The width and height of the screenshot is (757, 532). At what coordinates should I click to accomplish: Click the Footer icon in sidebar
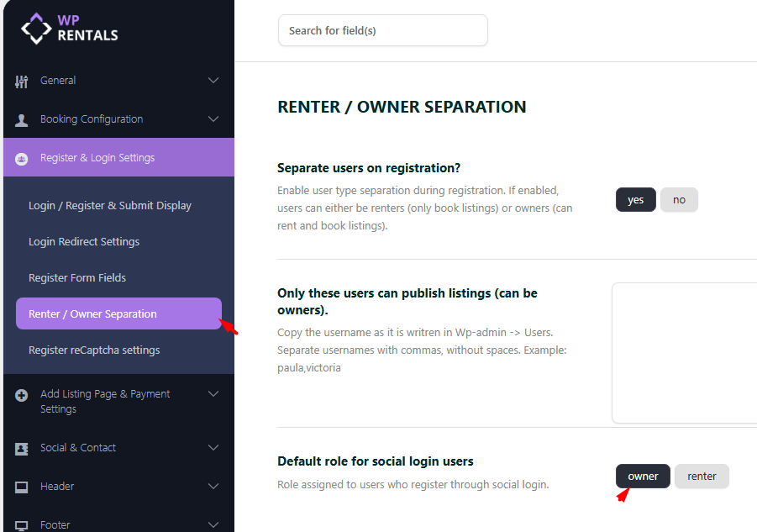pos(22,525)
